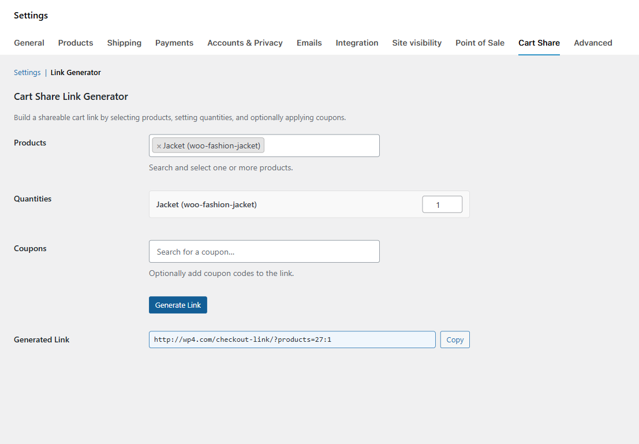Click the Settings page title
The image size is (639, 444).
point(31,16)
